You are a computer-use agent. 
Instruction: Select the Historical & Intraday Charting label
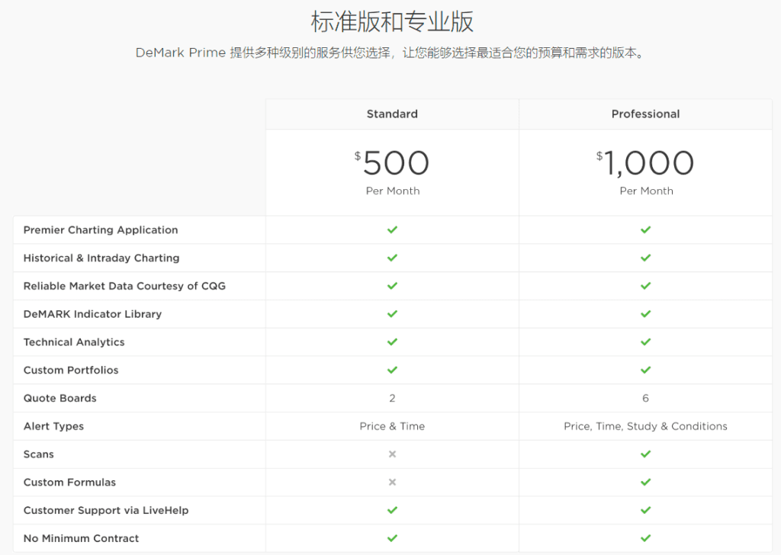coord(101,258)
